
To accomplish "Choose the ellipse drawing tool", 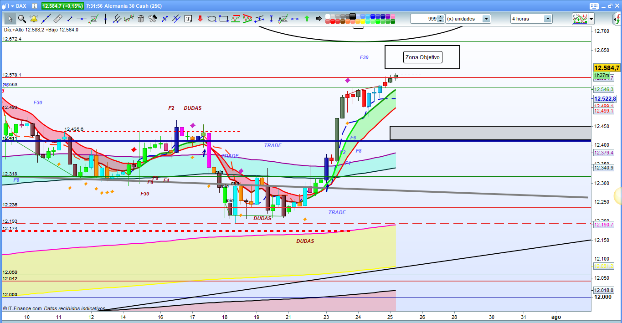I will pyautogui.click(x=212, y=19).
